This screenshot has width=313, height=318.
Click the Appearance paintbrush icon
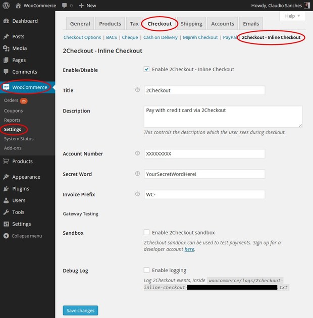point(6,177)
